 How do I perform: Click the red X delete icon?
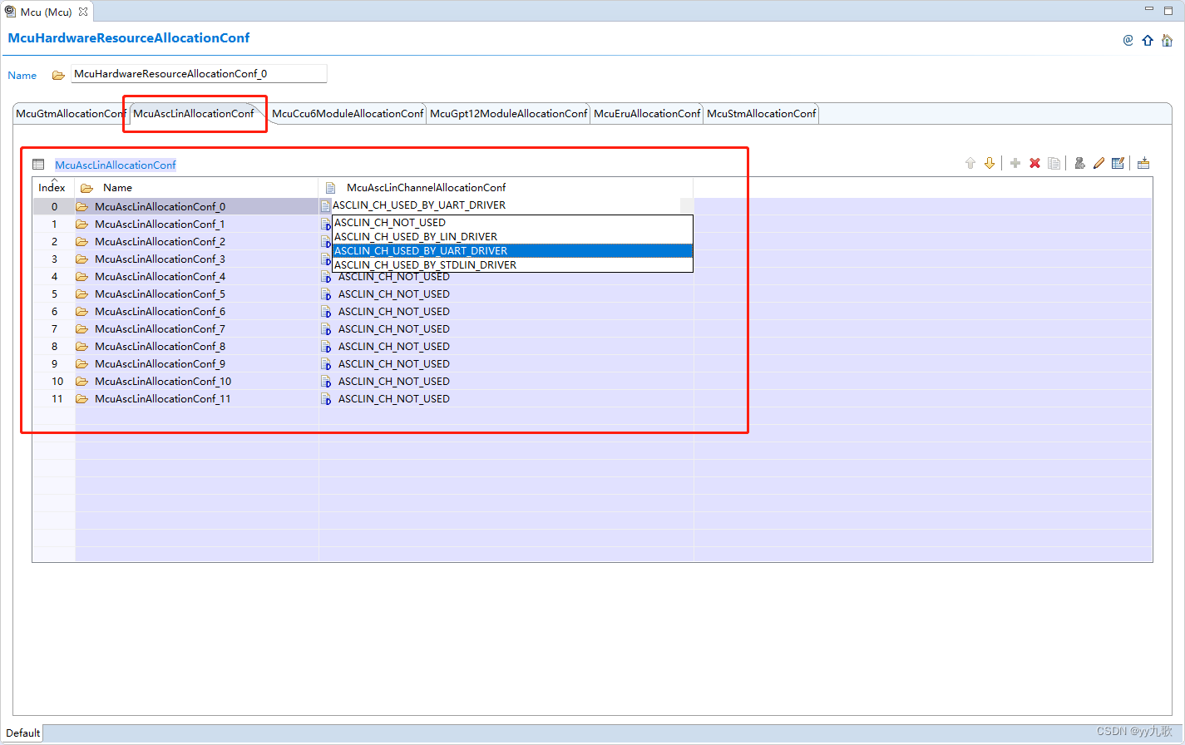tap(1034, 163)
